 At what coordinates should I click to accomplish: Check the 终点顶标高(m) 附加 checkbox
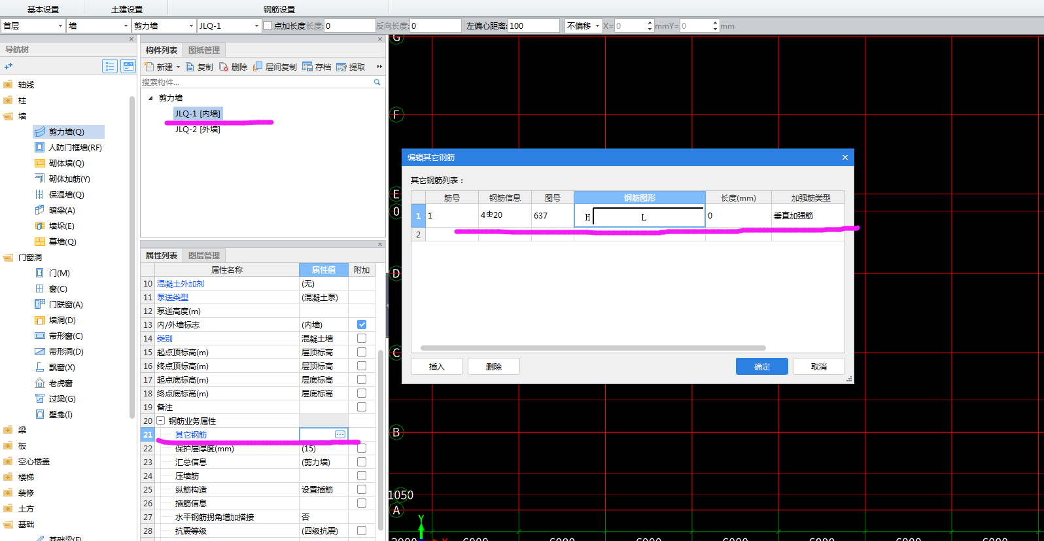[362, 366]
